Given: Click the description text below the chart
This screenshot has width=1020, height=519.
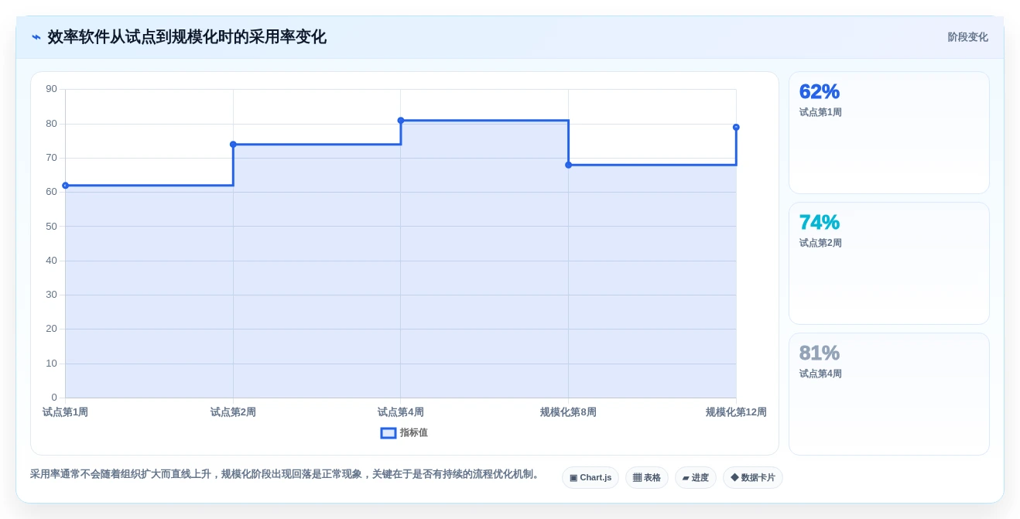Looking at the screenshot, I should pos(286,474).
